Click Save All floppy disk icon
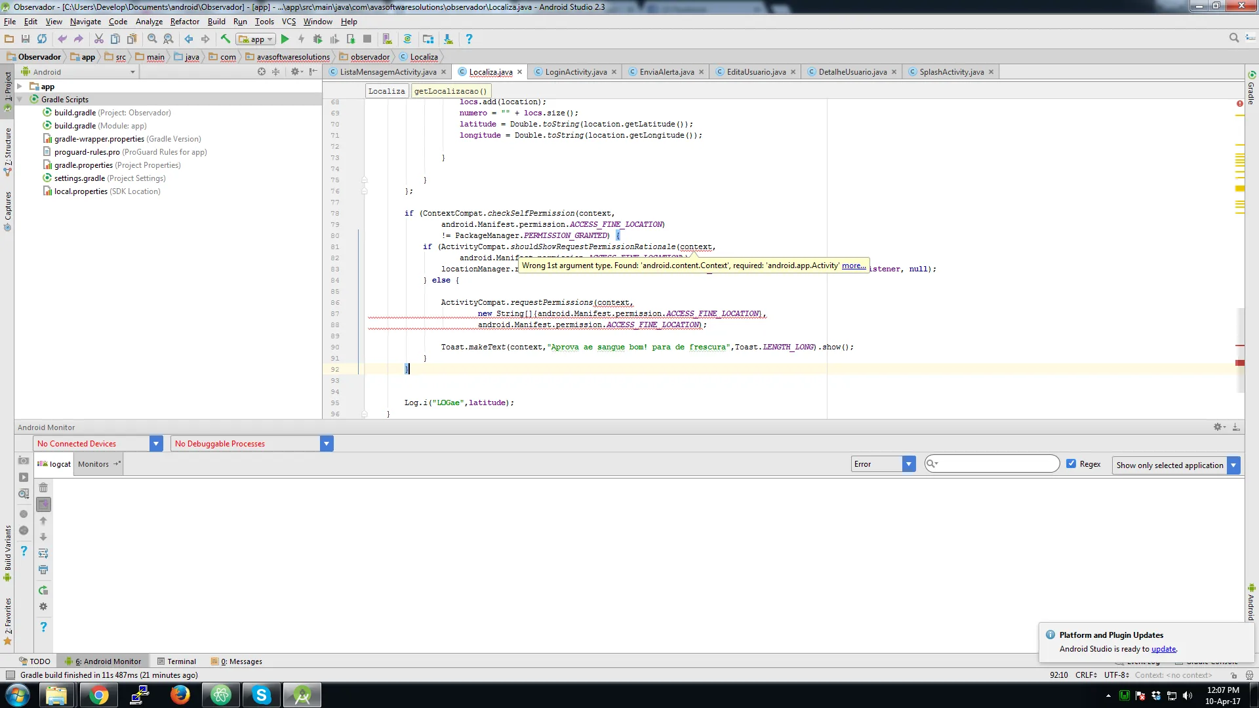Viewport: 1259px width, 708px height. click(x=26, y=39)
